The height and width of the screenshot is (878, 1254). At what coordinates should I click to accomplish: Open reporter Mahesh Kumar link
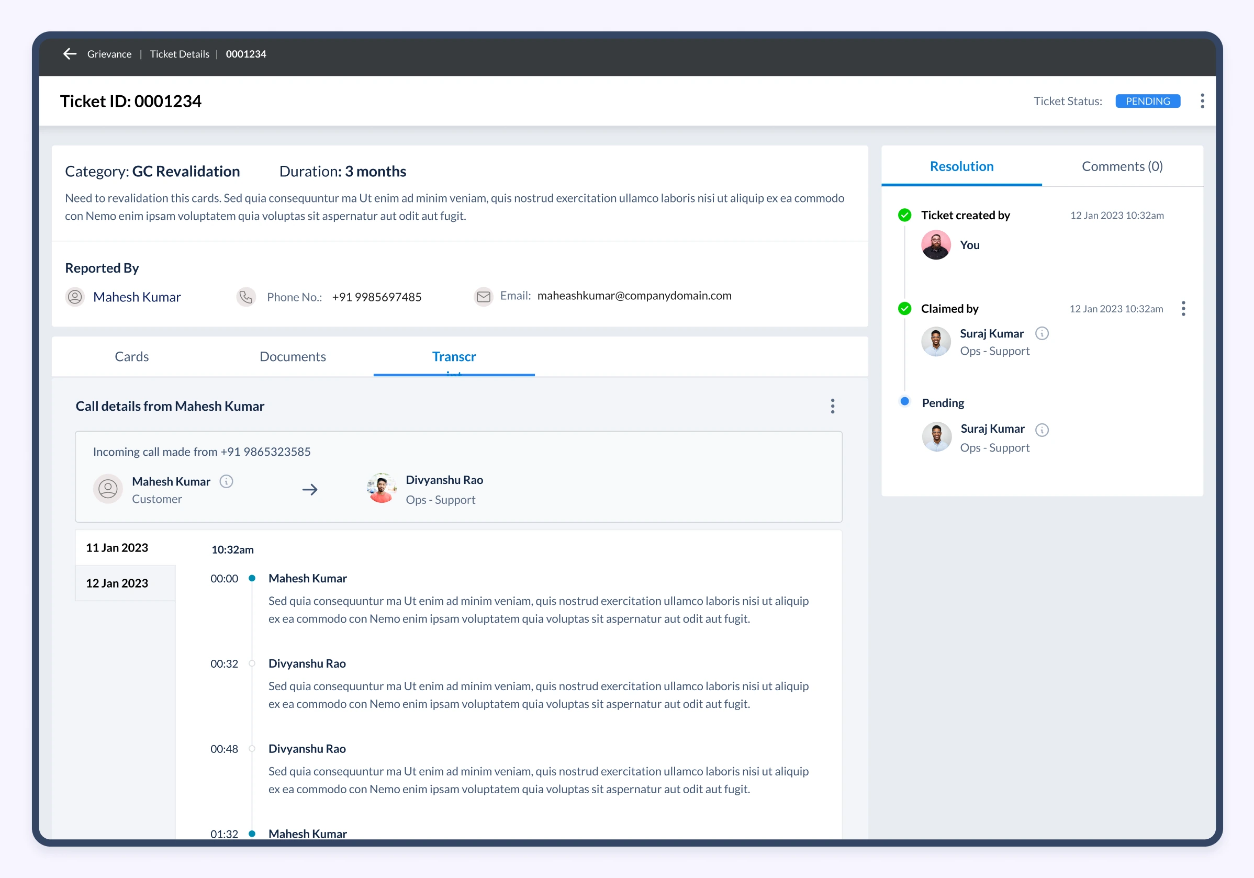(x=137, y=297)
